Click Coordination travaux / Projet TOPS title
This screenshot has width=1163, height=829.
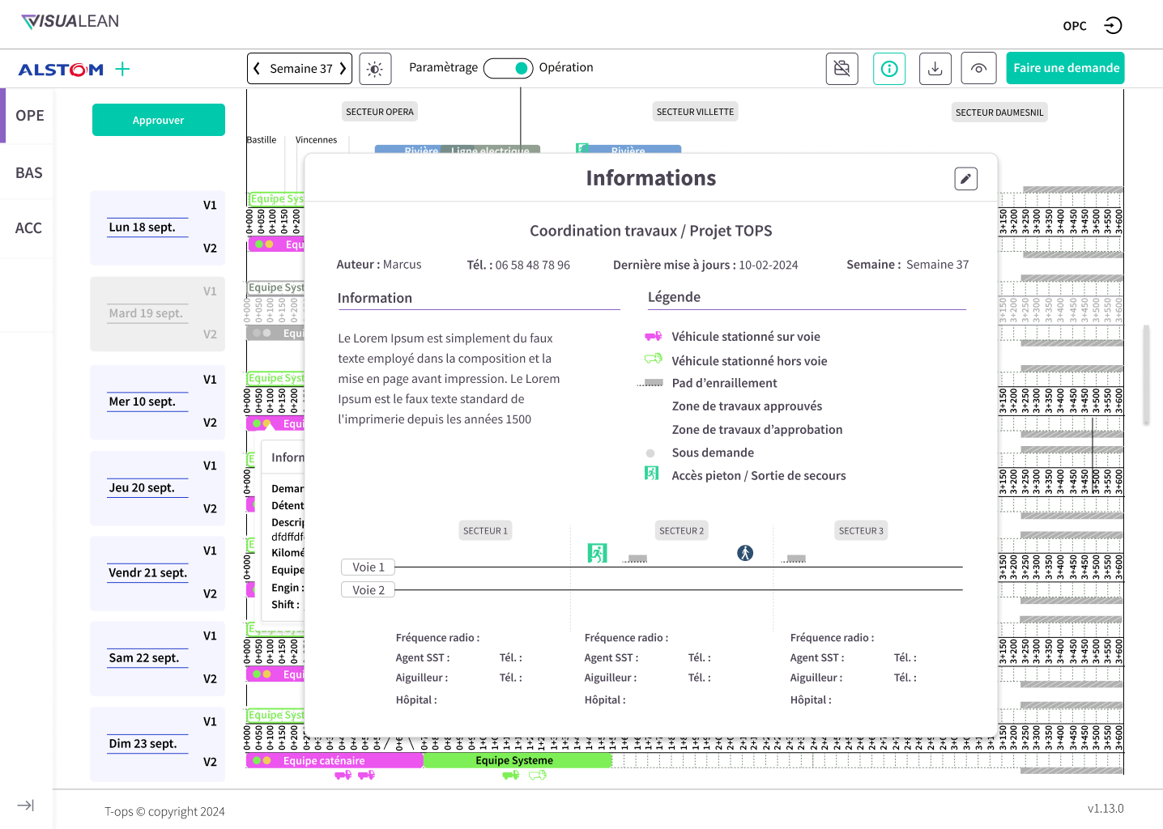(x=651, y=231)
